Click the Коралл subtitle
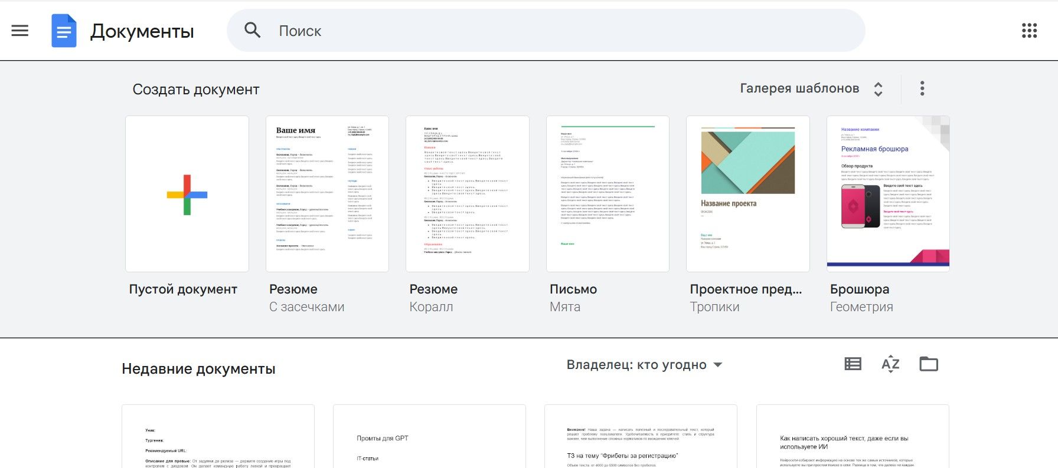Image resolution: width=1058 pixels, height=468 pixels. click(431, 307)
